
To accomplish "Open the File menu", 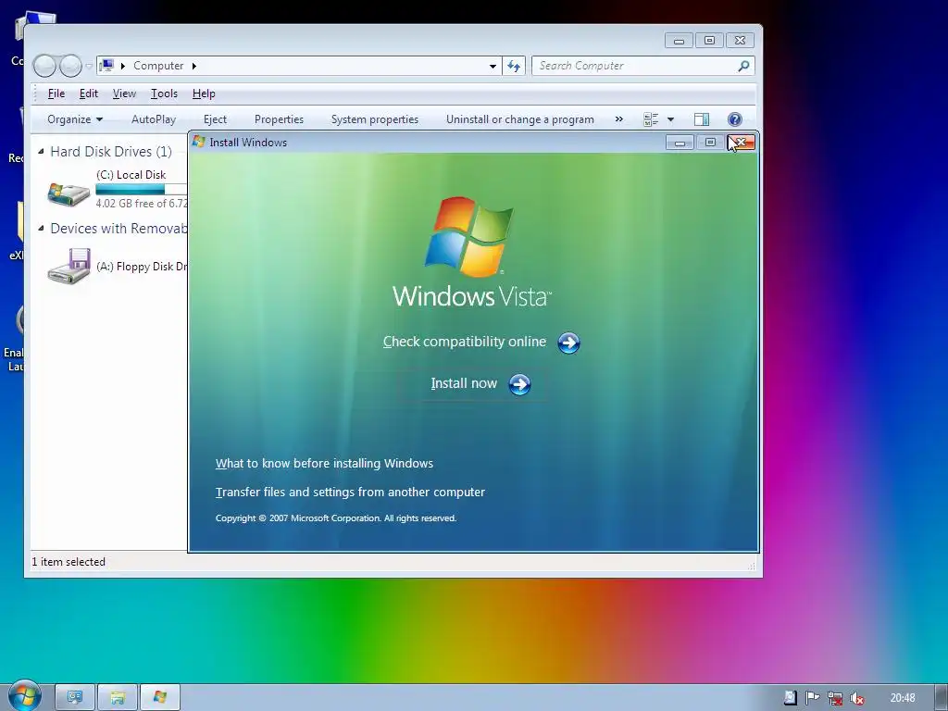I will coord(56,94).
